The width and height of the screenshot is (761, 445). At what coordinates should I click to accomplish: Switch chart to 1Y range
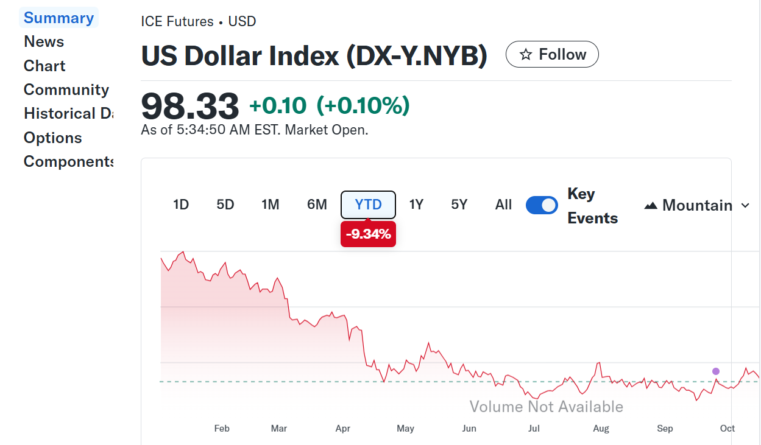[416, 205]
